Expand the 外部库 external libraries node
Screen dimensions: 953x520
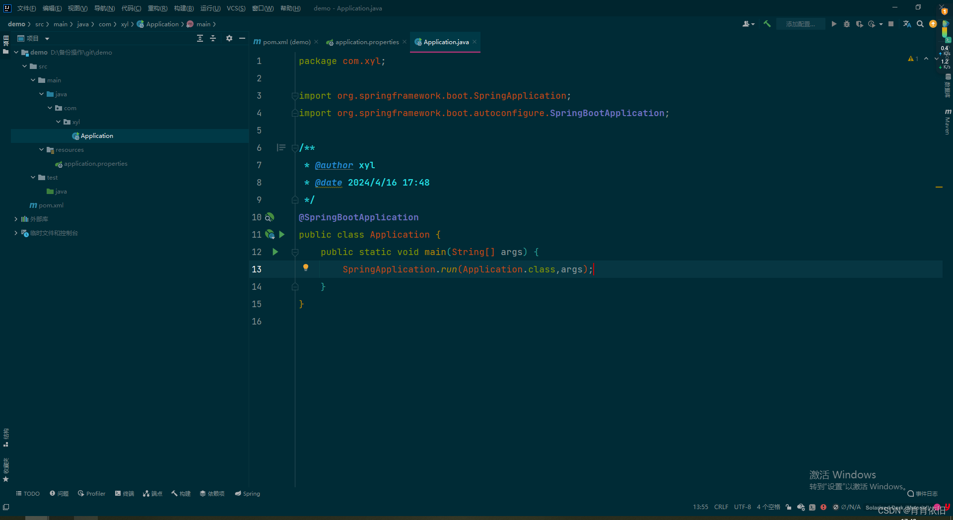pyautogui.click(x=15, y=219)
